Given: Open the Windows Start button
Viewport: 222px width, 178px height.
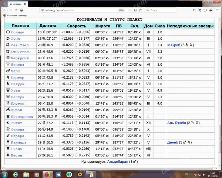Looking at the screenshot, I should (x=5, y=174).
